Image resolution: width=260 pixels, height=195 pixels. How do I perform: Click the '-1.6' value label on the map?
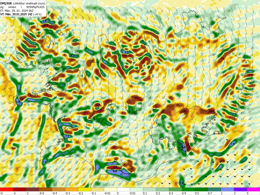22,99
